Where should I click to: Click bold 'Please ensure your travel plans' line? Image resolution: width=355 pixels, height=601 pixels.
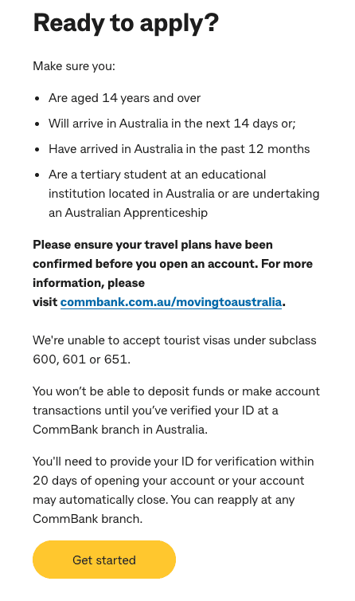click(x=153, y=245)
